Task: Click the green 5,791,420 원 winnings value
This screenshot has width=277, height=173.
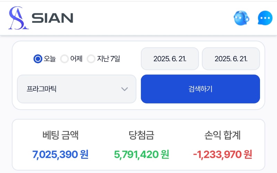Action: (x=142, y=155)
